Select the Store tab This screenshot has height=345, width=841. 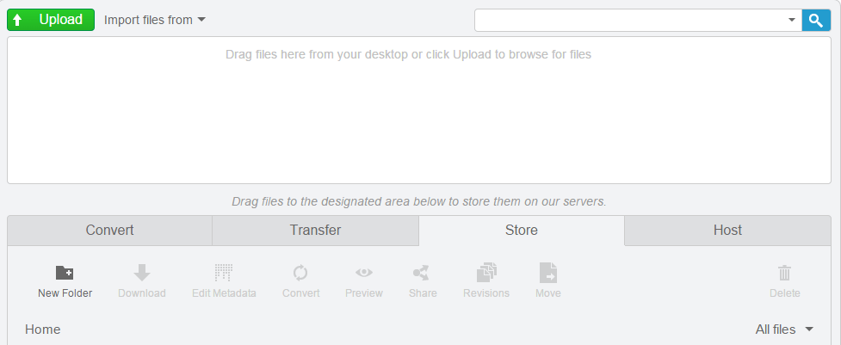coord(522,231)
